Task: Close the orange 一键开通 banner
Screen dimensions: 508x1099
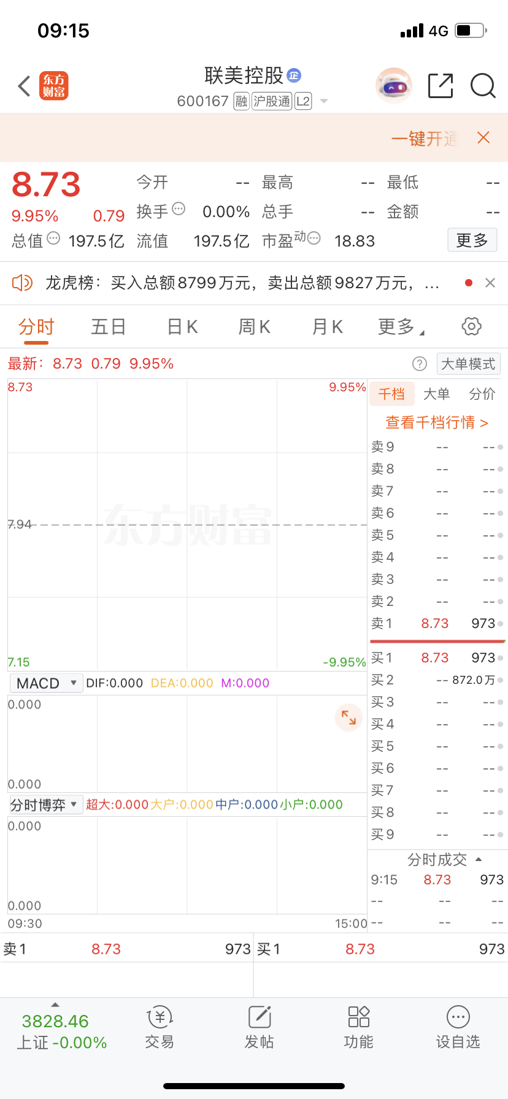Action: coord(483,137)
